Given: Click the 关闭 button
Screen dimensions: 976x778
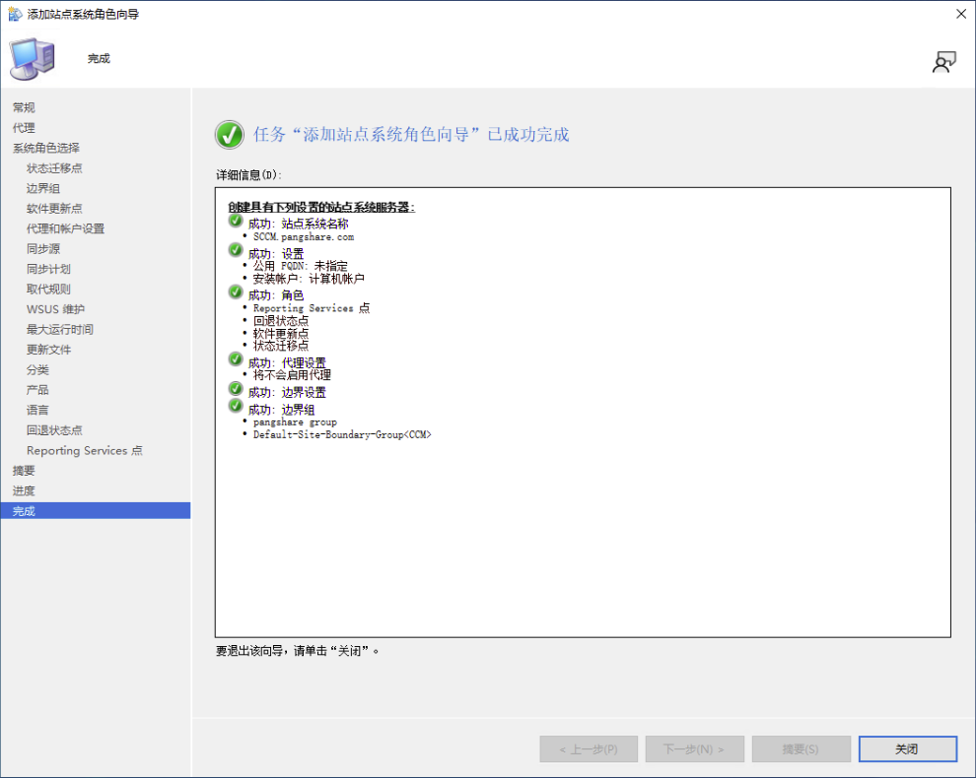Looking at the screenshot, I should click(x=908, y=748).
